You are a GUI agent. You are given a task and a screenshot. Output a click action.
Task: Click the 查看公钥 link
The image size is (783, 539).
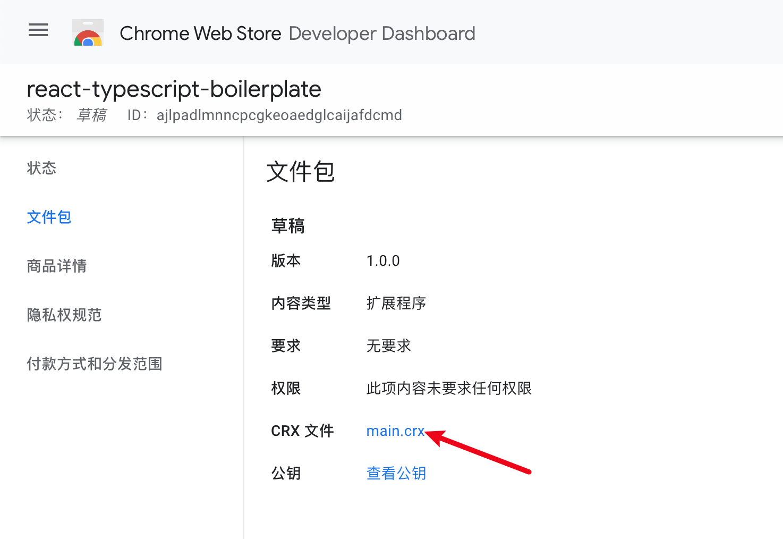[396, 473]
